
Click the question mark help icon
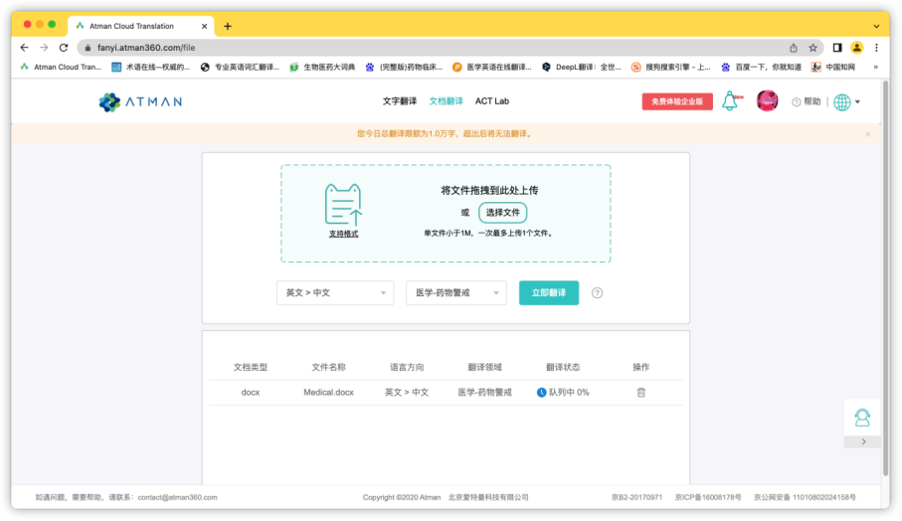(597, 292)
